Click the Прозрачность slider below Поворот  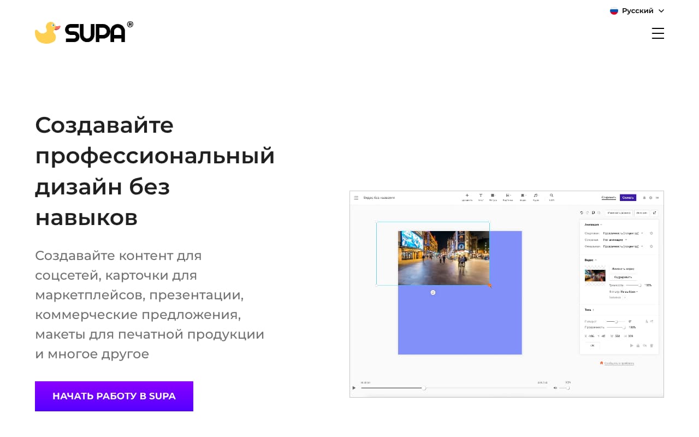pos(616,327)
